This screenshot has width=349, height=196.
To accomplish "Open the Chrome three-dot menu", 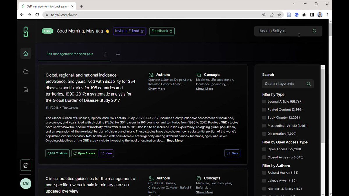I will tap(327, 15).
